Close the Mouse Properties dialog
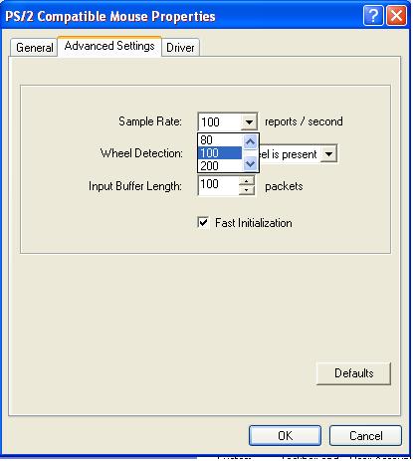Image resolution: width=413 pixels, height=461 pixels. 396,16
